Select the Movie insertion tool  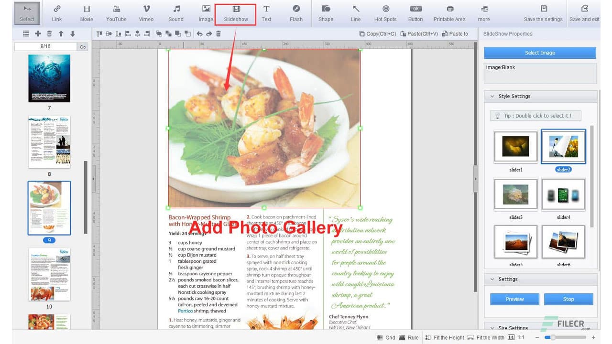click(x=86, y=13)
